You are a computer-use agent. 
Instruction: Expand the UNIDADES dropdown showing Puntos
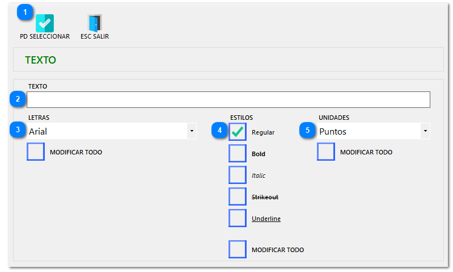click(x=425, y=131)
